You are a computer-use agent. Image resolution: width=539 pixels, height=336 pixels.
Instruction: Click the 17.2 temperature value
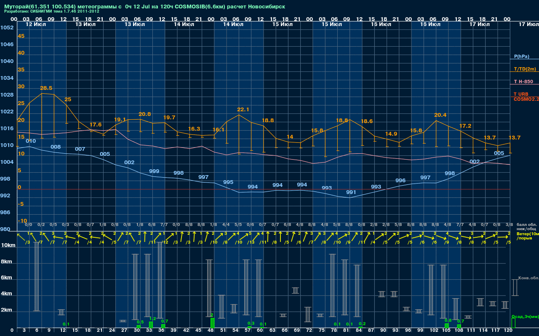tap(465, 126)
